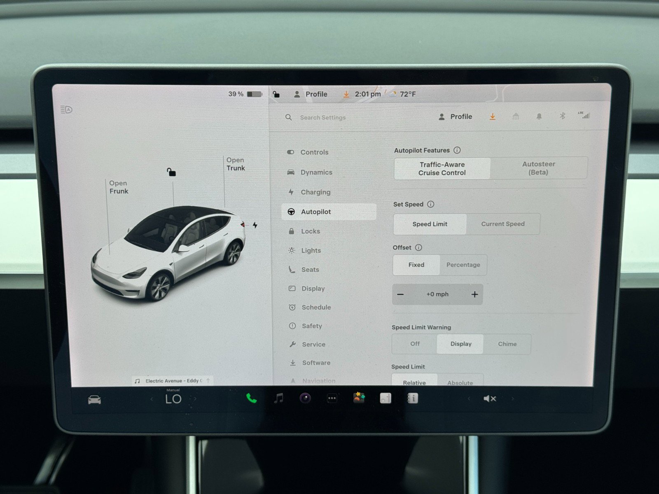Open Bluetooth settings from the status bar
The width and height of the screenshot is (659, 494).
pyautogui.click(x=563, y=117)
